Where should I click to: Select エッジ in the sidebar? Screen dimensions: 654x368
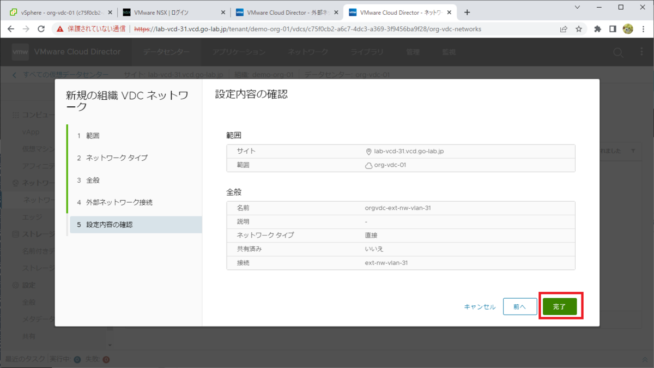[32, 217]
